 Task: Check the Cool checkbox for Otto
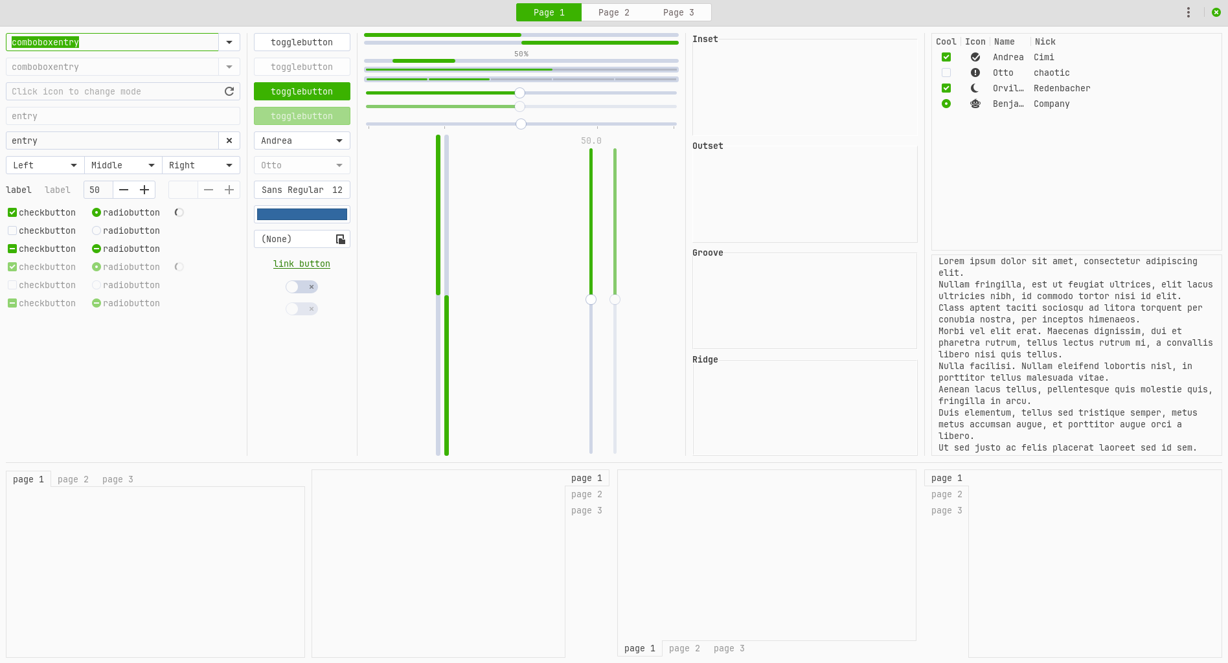(x=946, y=73)
